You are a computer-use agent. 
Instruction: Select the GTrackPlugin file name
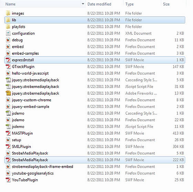[x=23, y=67]
